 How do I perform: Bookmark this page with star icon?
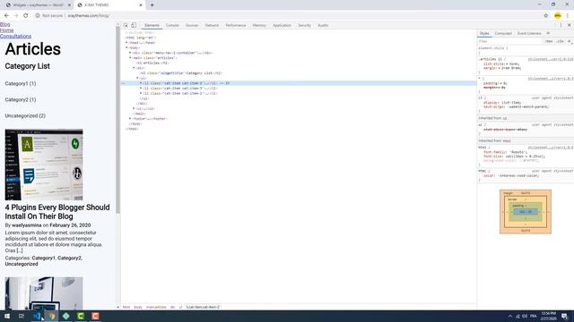(546, 15)
